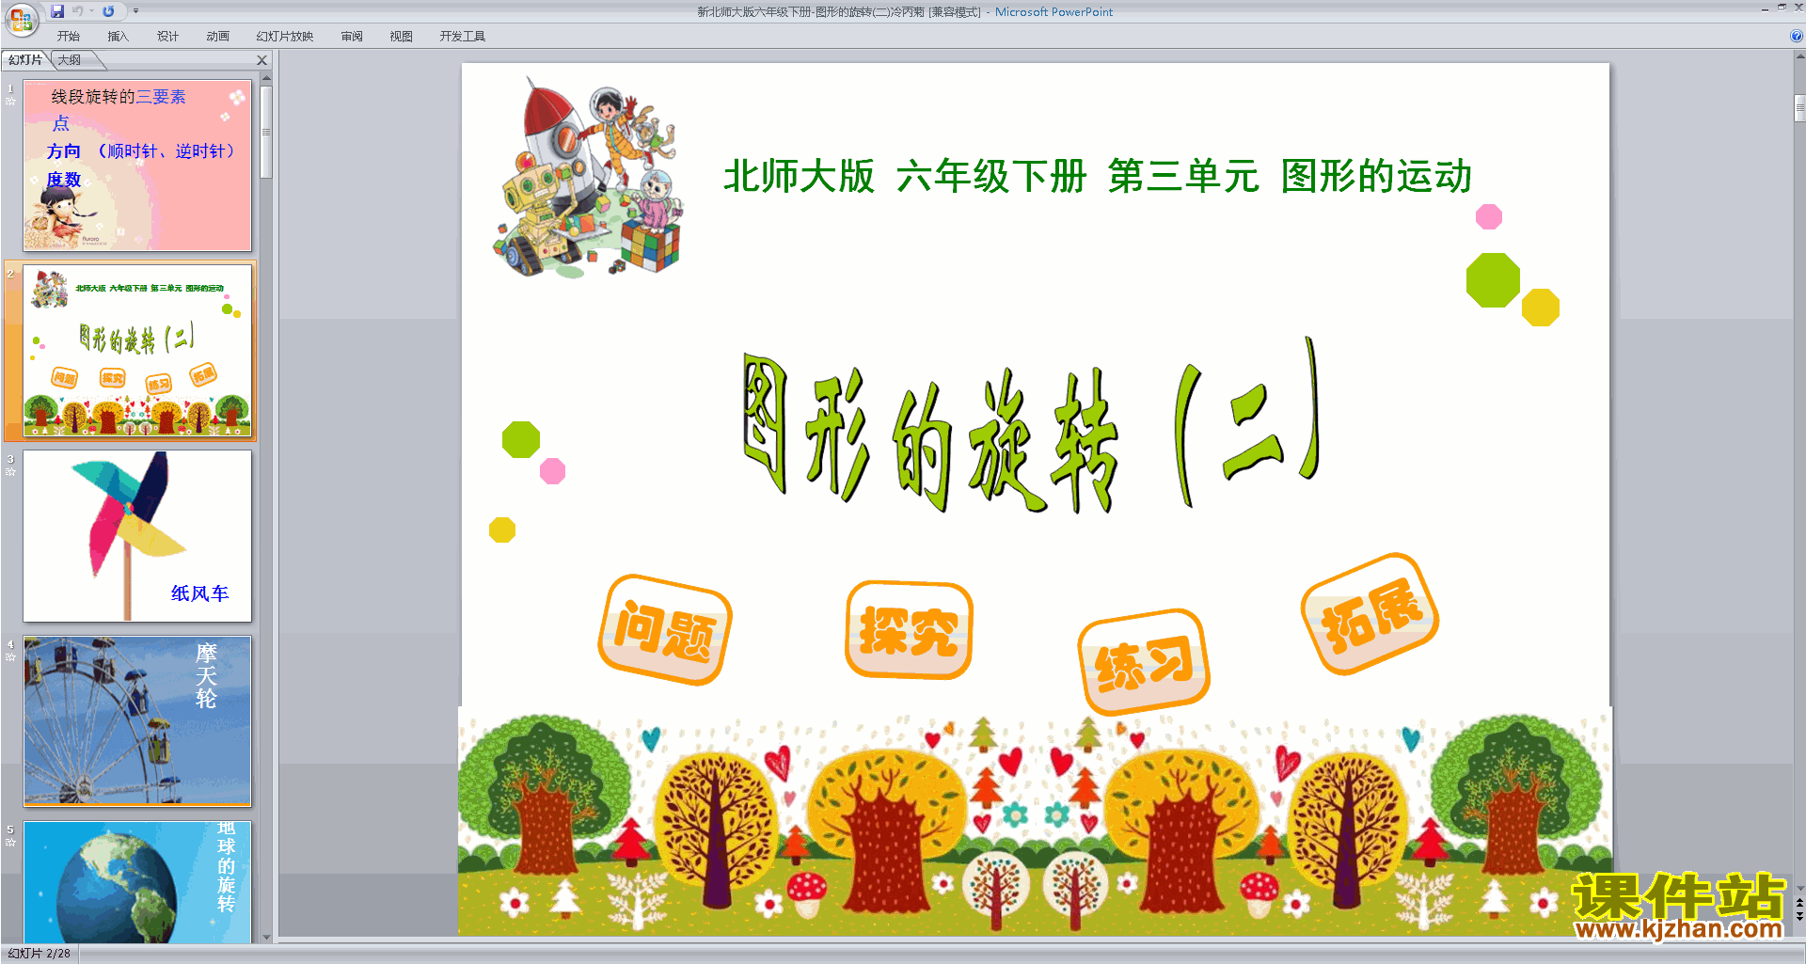Close the slide thumbnail pane
This screenshot has width=1806, height=964.
262,60
